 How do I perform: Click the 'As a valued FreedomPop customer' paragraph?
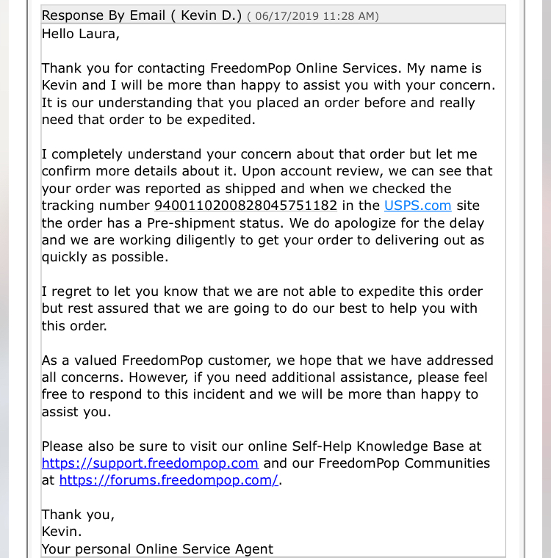coord(267,386)
